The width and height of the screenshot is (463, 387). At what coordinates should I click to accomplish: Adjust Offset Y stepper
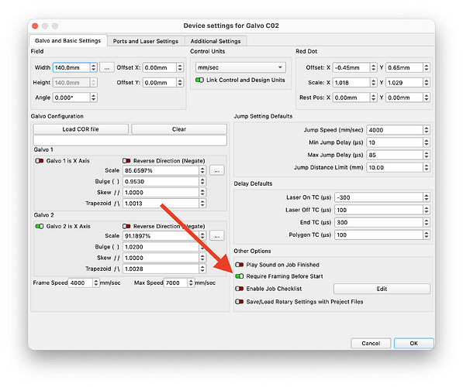pyautogui.click(x=180, y=83)
